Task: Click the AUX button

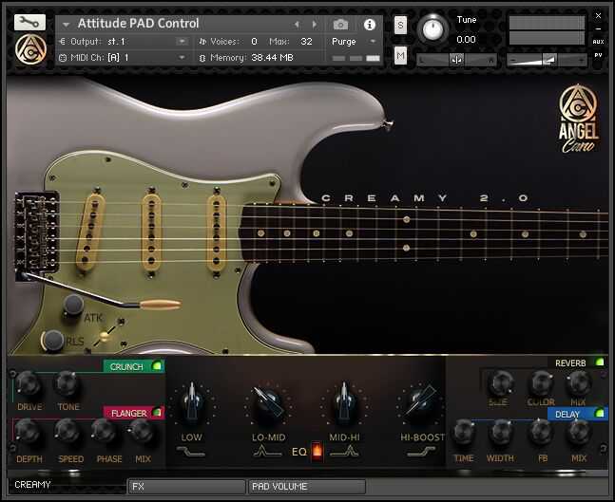Action: click(x=598, y=42)
